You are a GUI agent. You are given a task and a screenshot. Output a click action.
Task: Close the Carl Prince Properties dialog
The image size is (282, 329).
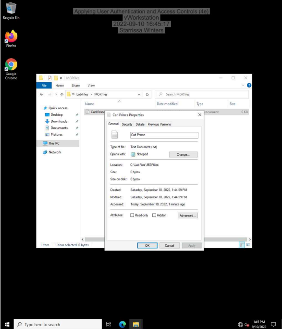200,115
